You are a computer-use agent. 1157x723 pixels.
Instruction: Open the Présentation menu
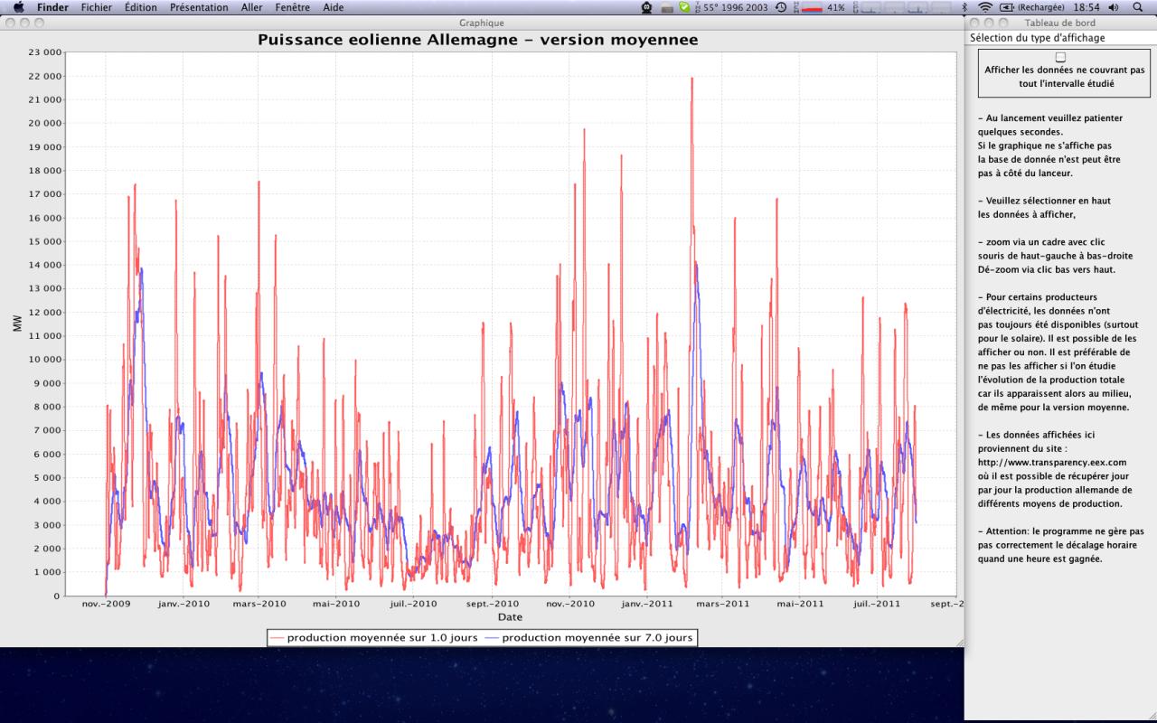coord(199,7)
